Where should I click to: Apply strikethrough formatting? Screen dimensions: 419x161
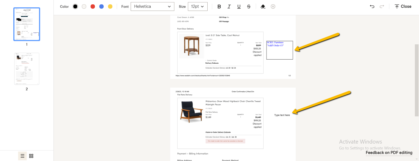click(249, 7)
